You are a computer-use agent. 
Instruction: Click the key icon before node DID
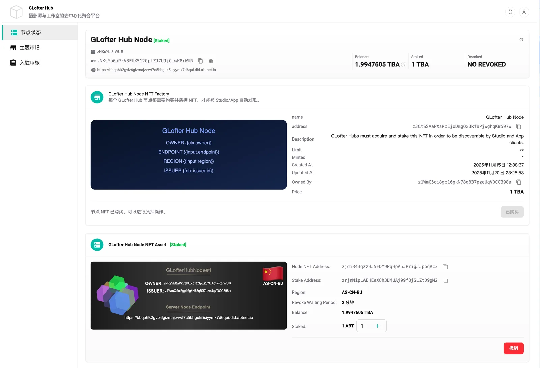click(x=93, y=61)
